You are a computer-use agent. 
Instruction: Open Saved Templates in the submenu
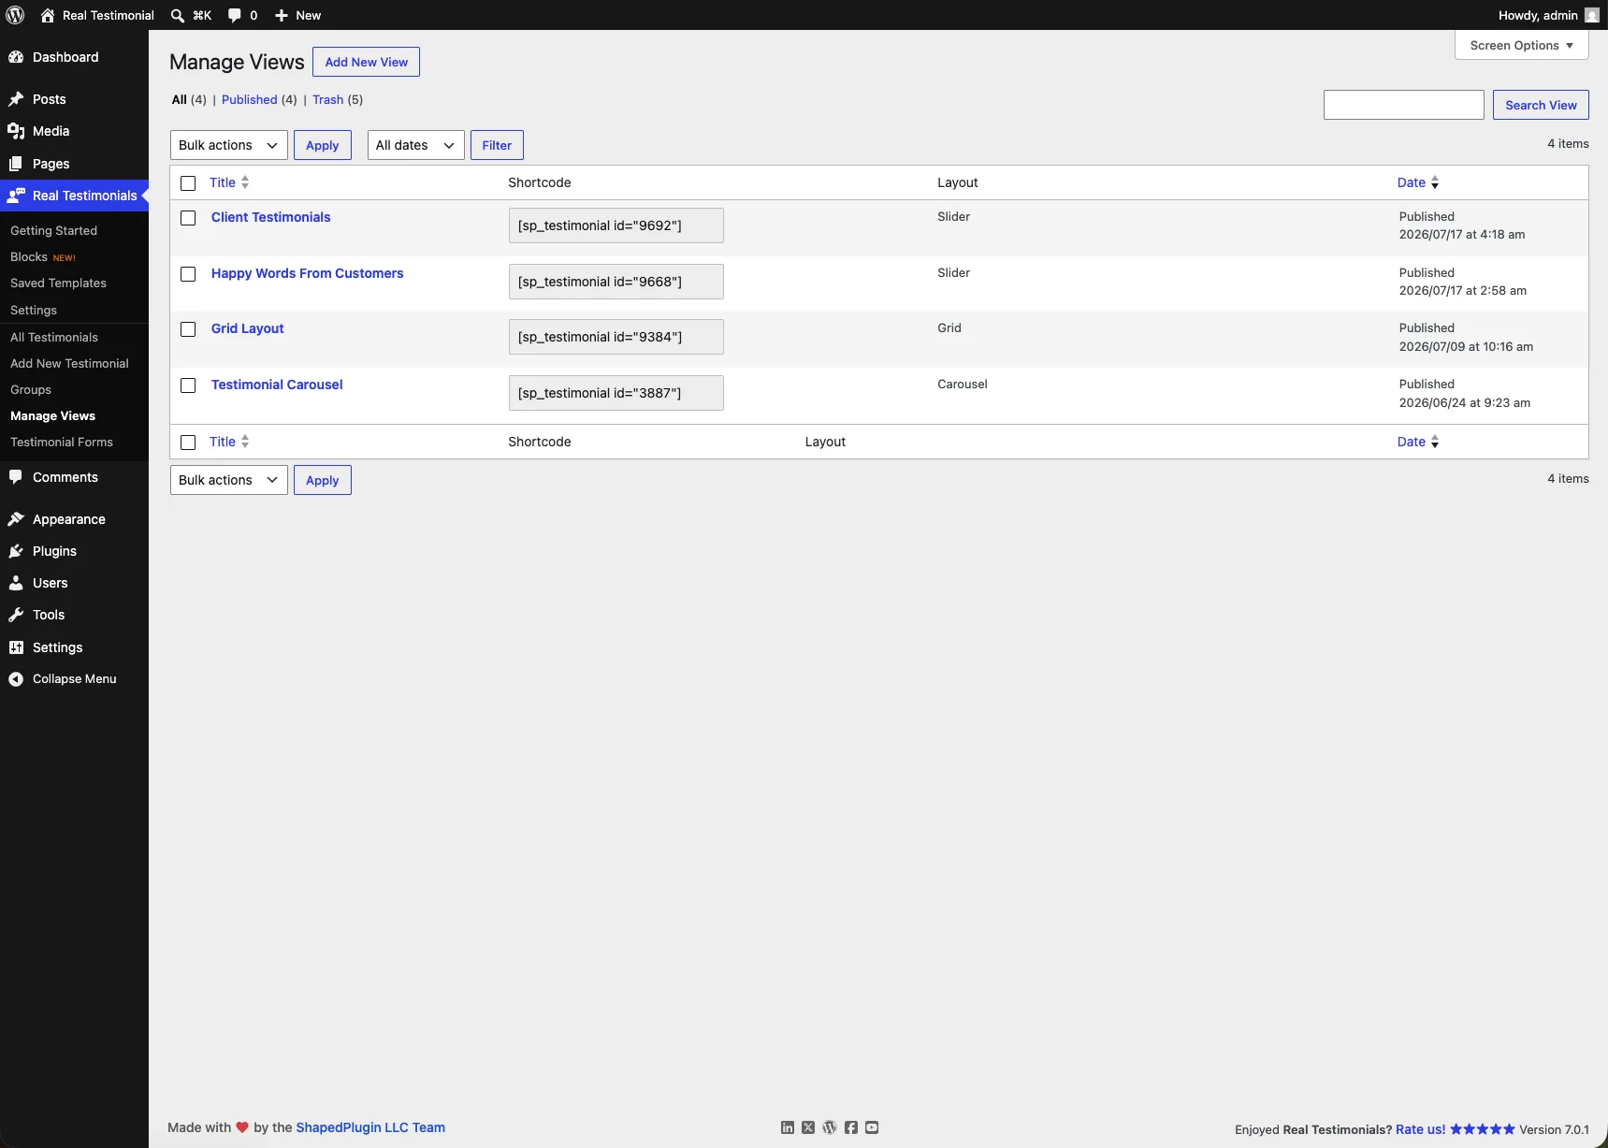pos(58,283)
